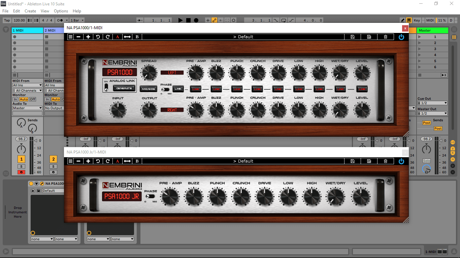Screen dimensions: 460x258
Task: Click the SPREAD knob on PSA1000
Action: click(x=149, y=72)
